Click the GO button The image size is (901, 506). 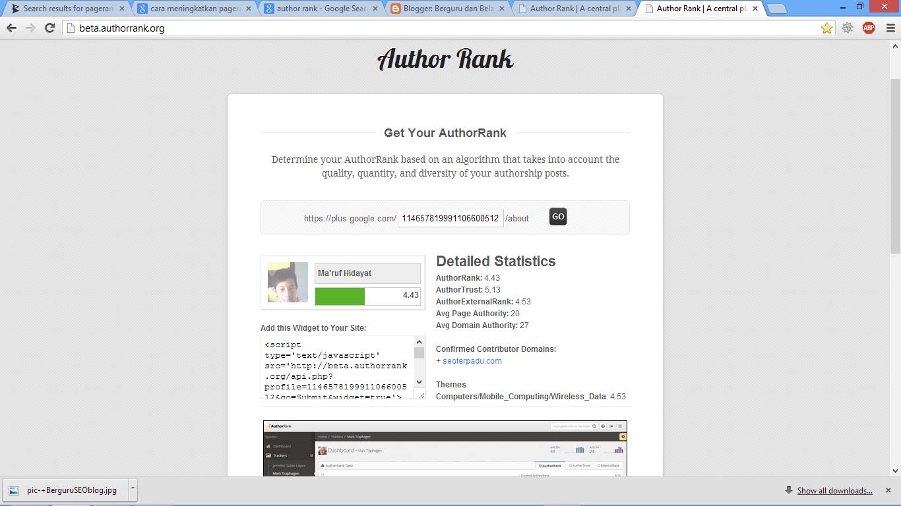(558, 217)
